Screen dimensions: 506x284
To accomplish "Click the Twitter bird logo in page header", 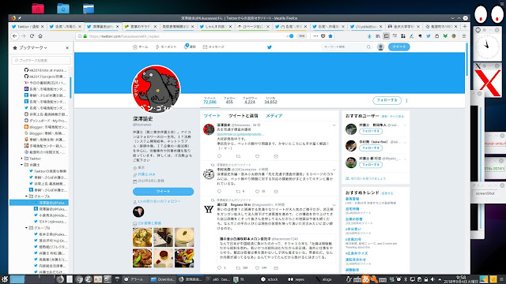I will [x=270, y=47].
